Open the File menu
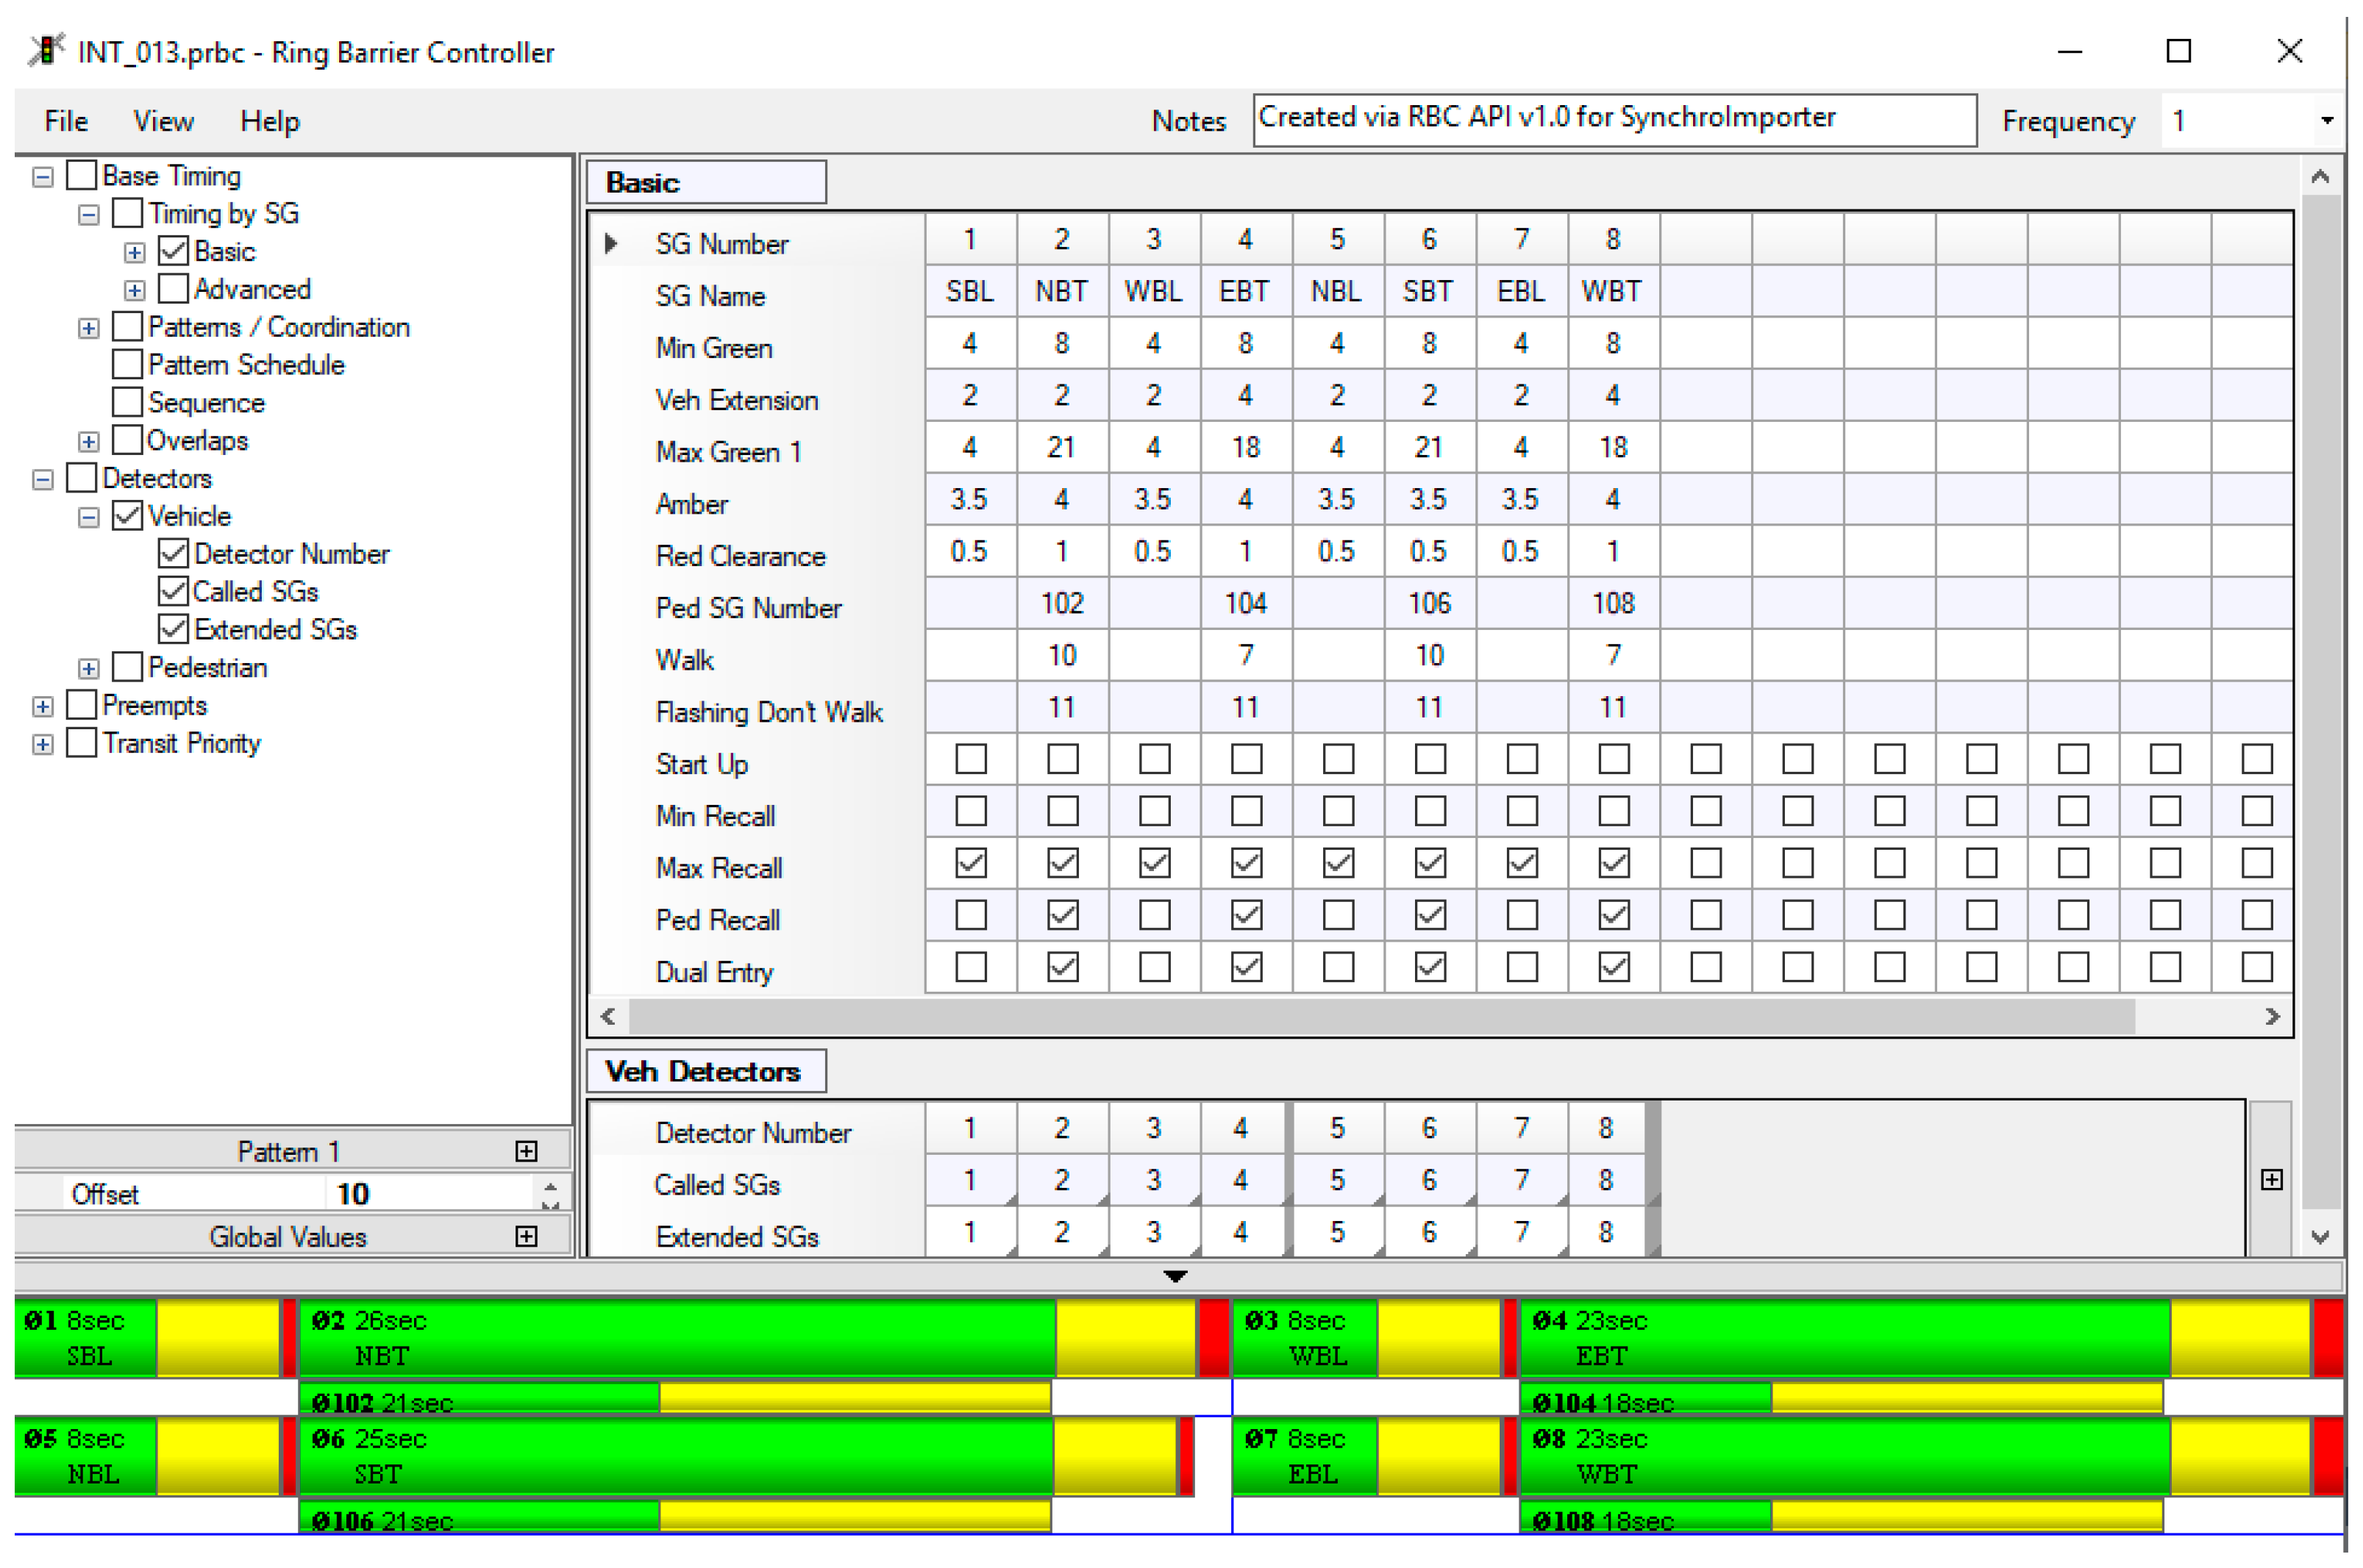This screenshot has height=1568, width=2363. click(x=66, y=121)
